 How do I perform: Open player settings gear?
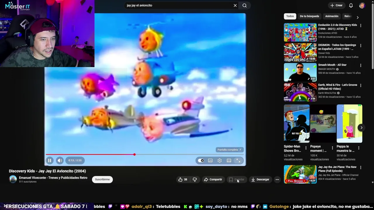point(220,160)
